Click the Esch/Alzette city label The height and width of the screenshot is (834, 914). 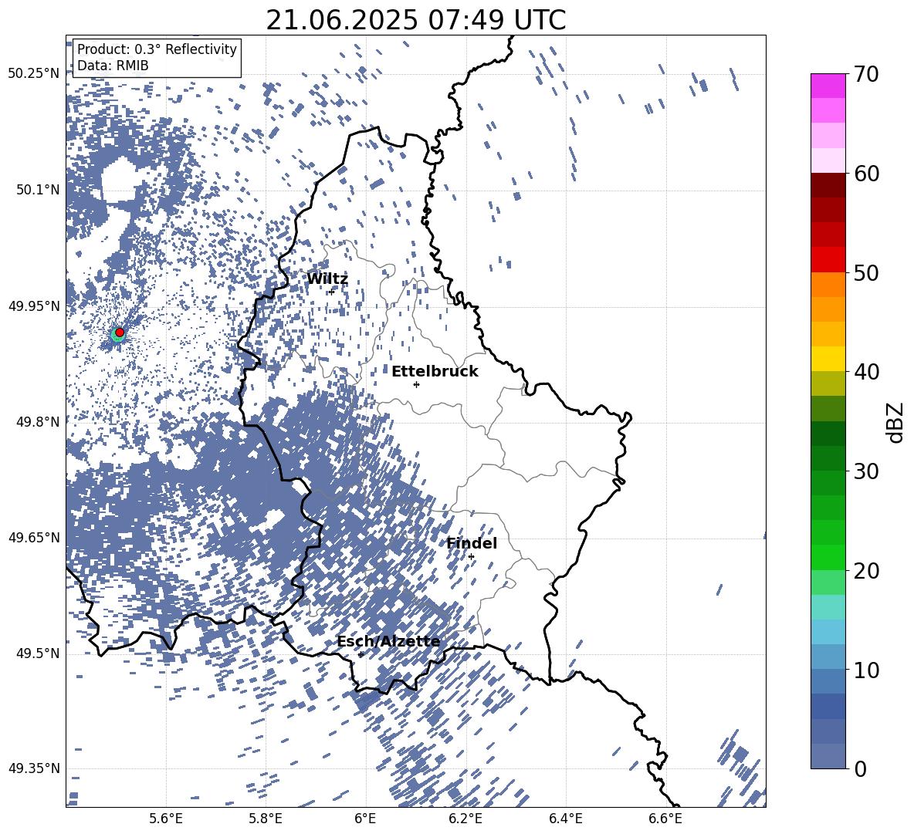coord(388,641)
